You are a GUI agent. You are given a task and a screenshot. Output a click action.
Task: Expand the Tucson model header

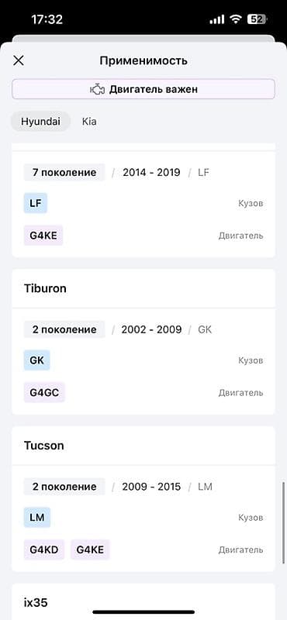click(x=143, y=445)
